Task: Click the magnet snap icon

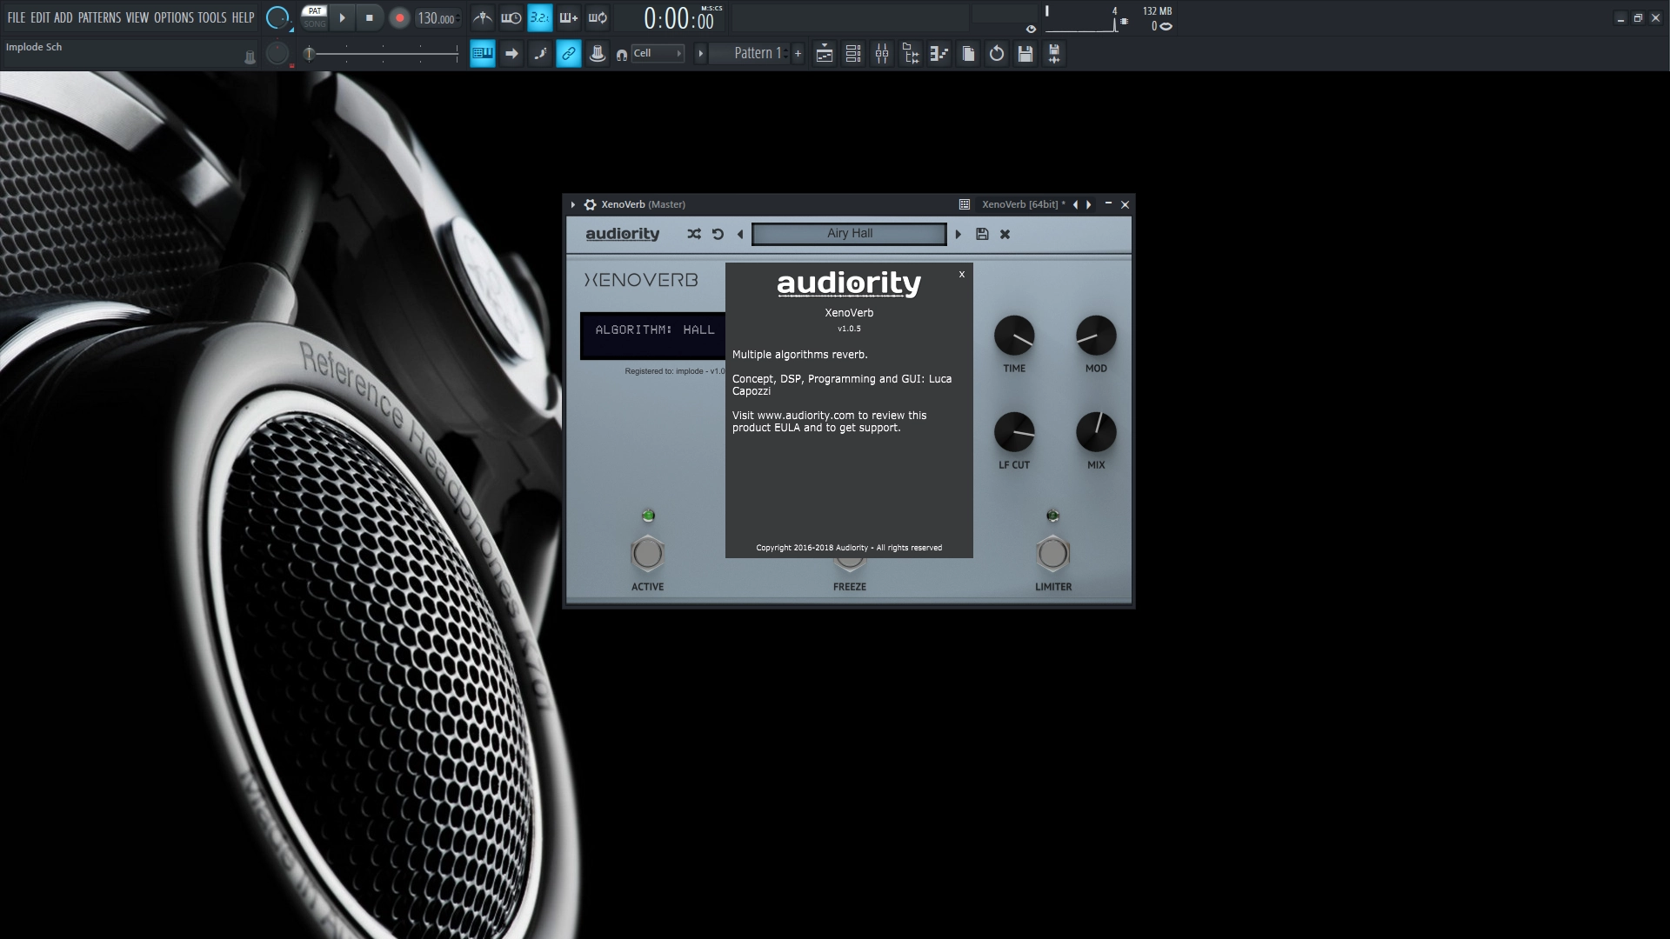Action: [621, 55]
